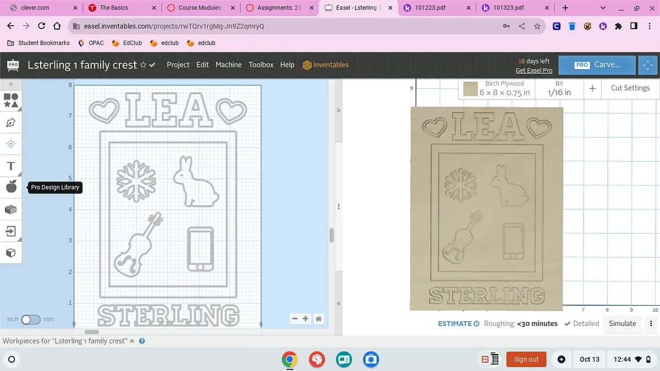Viewport: 660px width, 371px height.
Task: Click the Get Easel Pro link
Action: point(533,70)
